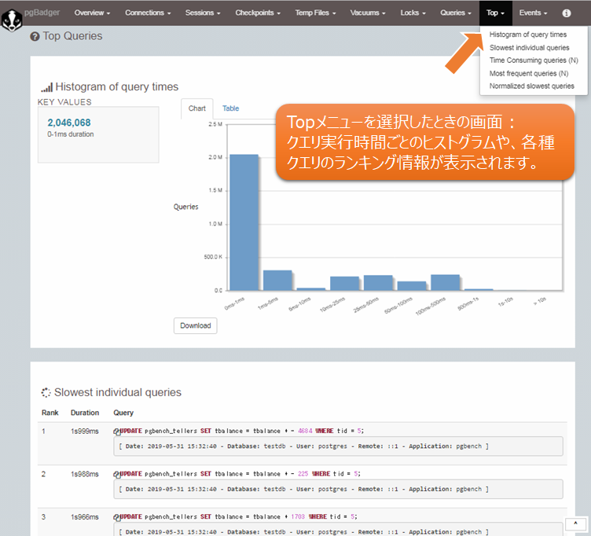Viewport: 591px width, 536px height.
Task: Click the 1ms-5ms histogram bar
Action: 277,280
